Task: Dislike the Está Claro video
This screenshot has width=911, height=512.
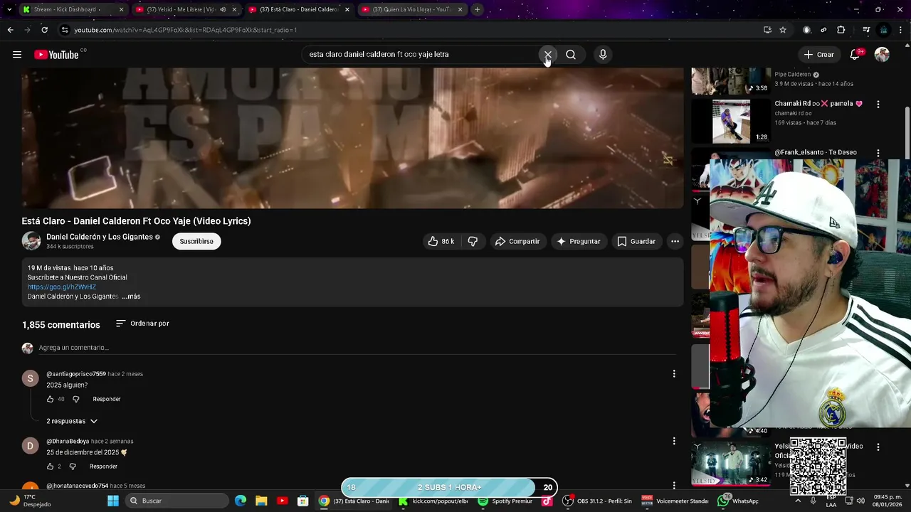Action: point(473,242)
